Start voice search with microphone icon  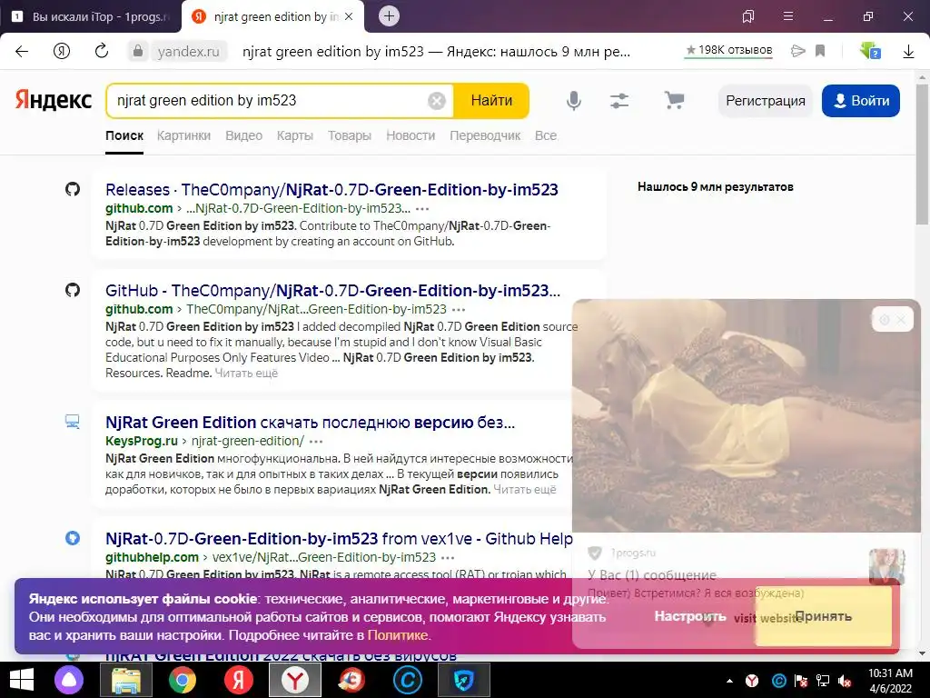(574, 101)
